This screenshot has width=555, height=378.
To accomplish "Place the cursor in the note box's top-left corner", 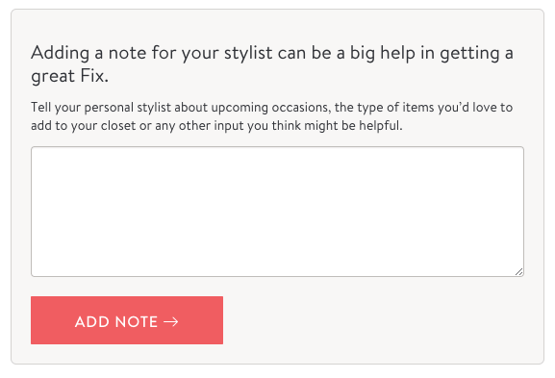I will click(38, 153).
